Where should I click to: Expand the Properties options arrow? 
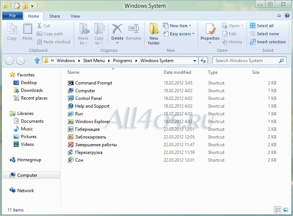coord(210,43)
